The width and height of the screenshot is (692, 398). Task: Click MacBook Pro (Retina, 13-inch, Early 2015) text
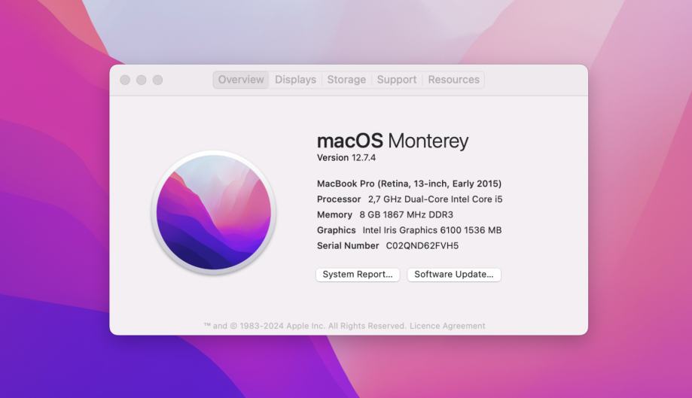tap(409, 184)
